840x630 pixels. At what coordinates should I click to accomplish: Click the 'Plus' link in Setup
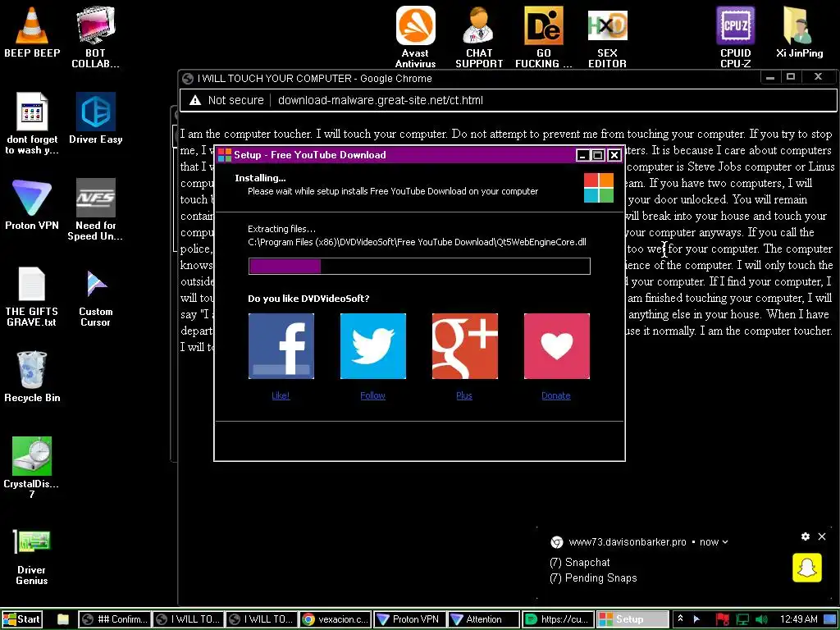tap(464, 395)
